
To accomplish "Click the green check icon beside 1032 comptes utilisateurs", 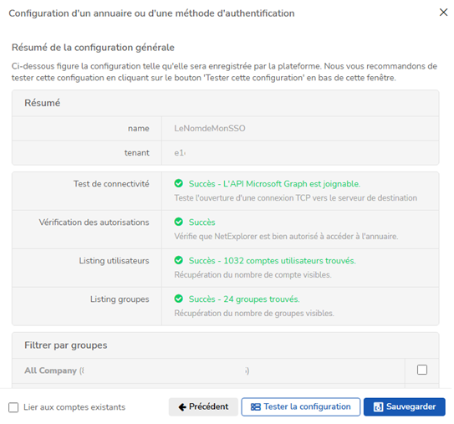I will [179, 260].
